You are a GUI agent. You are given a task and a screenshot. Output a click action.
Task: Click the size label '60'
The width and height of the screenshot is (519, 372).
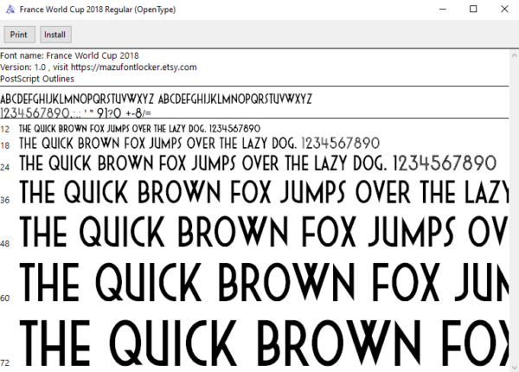click(x=5, y=298)
